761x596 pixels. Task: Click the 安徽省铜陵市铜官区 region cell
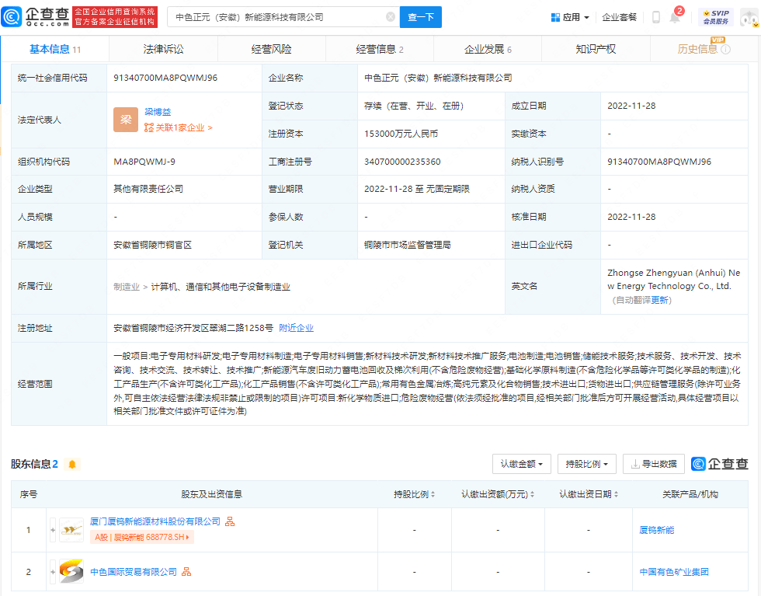tap(185, 245)
